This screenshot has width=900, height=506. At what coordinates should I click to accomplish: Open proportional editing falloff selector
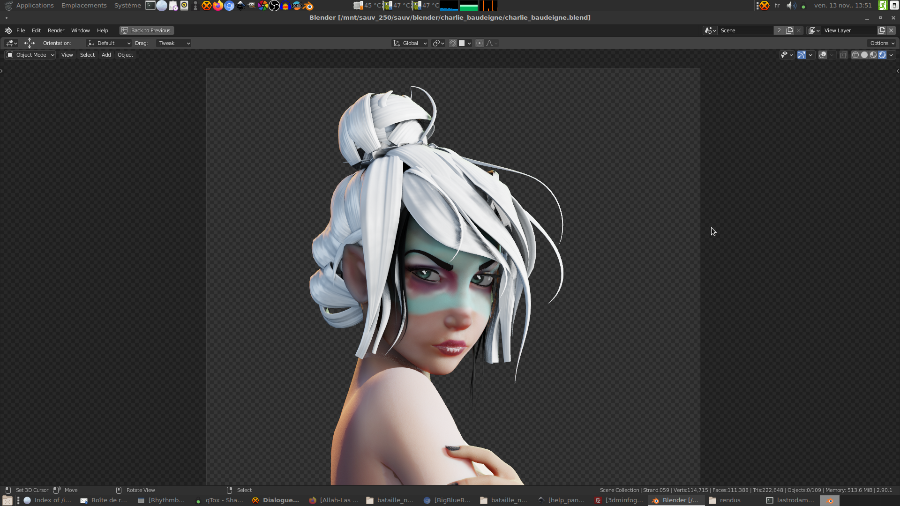[x=492, y=43]
